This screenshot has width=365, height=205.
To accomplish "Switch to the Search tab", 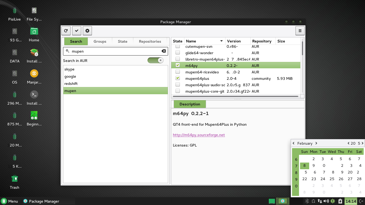I will [76, 41].
